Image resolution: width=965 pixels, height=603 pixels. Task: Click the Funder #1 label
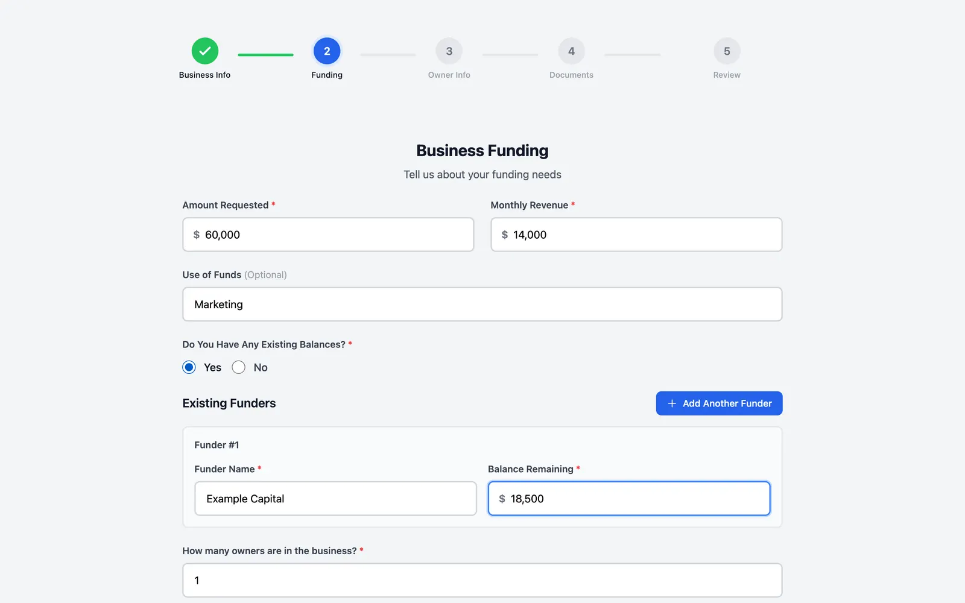217,445
